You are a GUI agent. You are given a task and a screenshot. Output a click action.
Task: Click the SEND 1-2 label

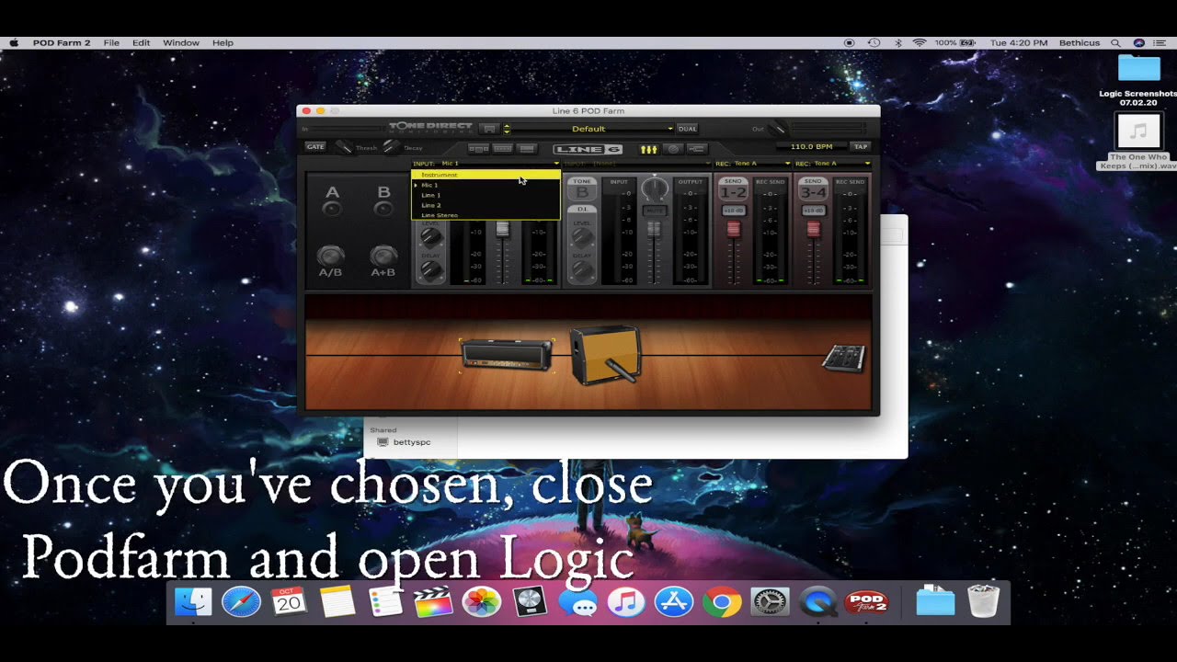pos(733,188)
